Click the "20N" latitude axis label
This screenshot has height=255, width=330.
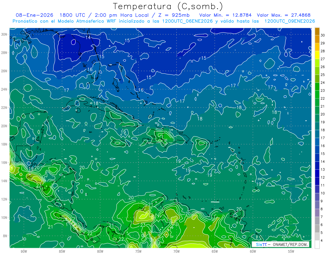[x=5, y=126]
